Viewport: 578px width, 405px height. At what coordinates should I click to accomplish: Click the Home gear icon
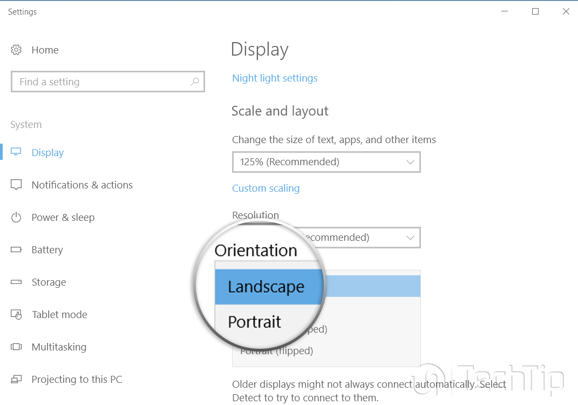click(16, 50)
